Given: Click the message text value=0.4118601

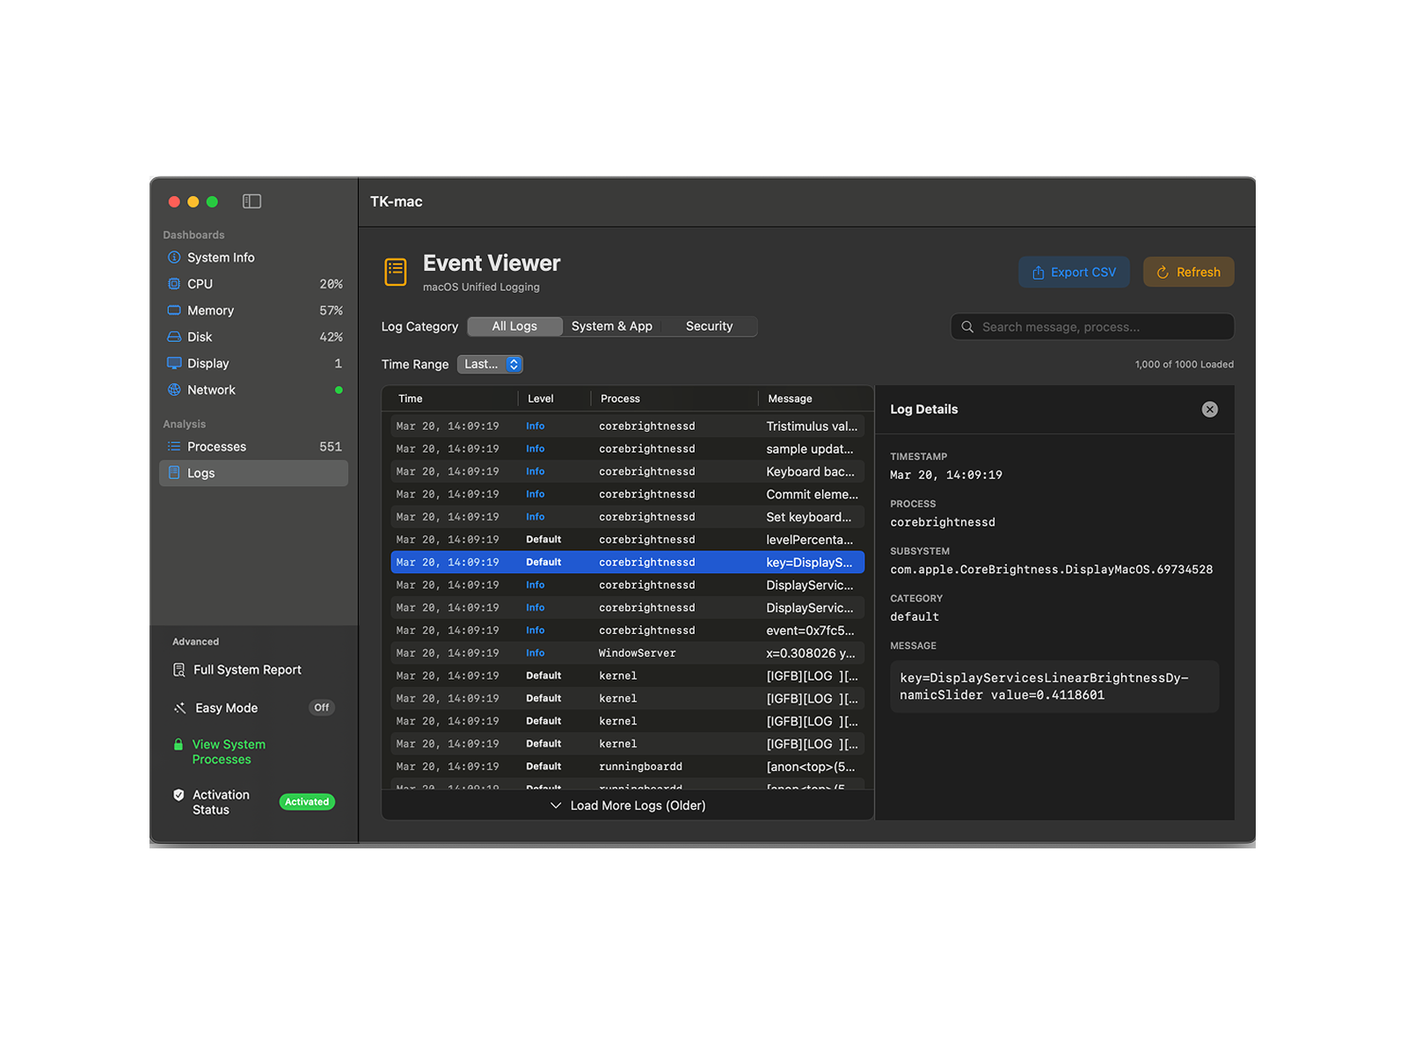Looking at the screenshot, I should pyautogui.click(x=1047, y=695).
